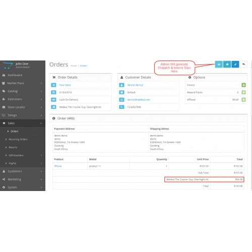
Task: Open the Your Store link
Action: 65,85
